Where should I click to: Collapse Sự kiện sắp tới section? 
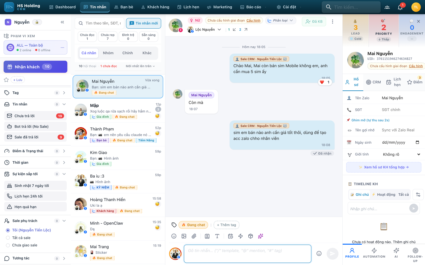coord(35,174)
